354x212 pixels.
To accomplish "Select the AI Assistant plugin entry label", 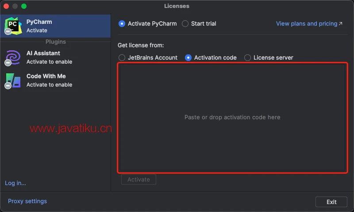I will [x=43, y=53].
